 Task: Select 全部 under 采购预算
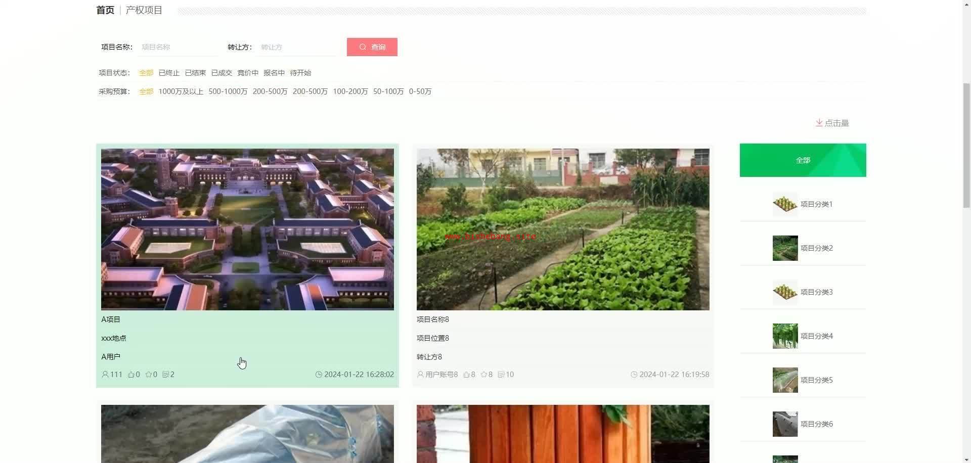click(146, 91)
